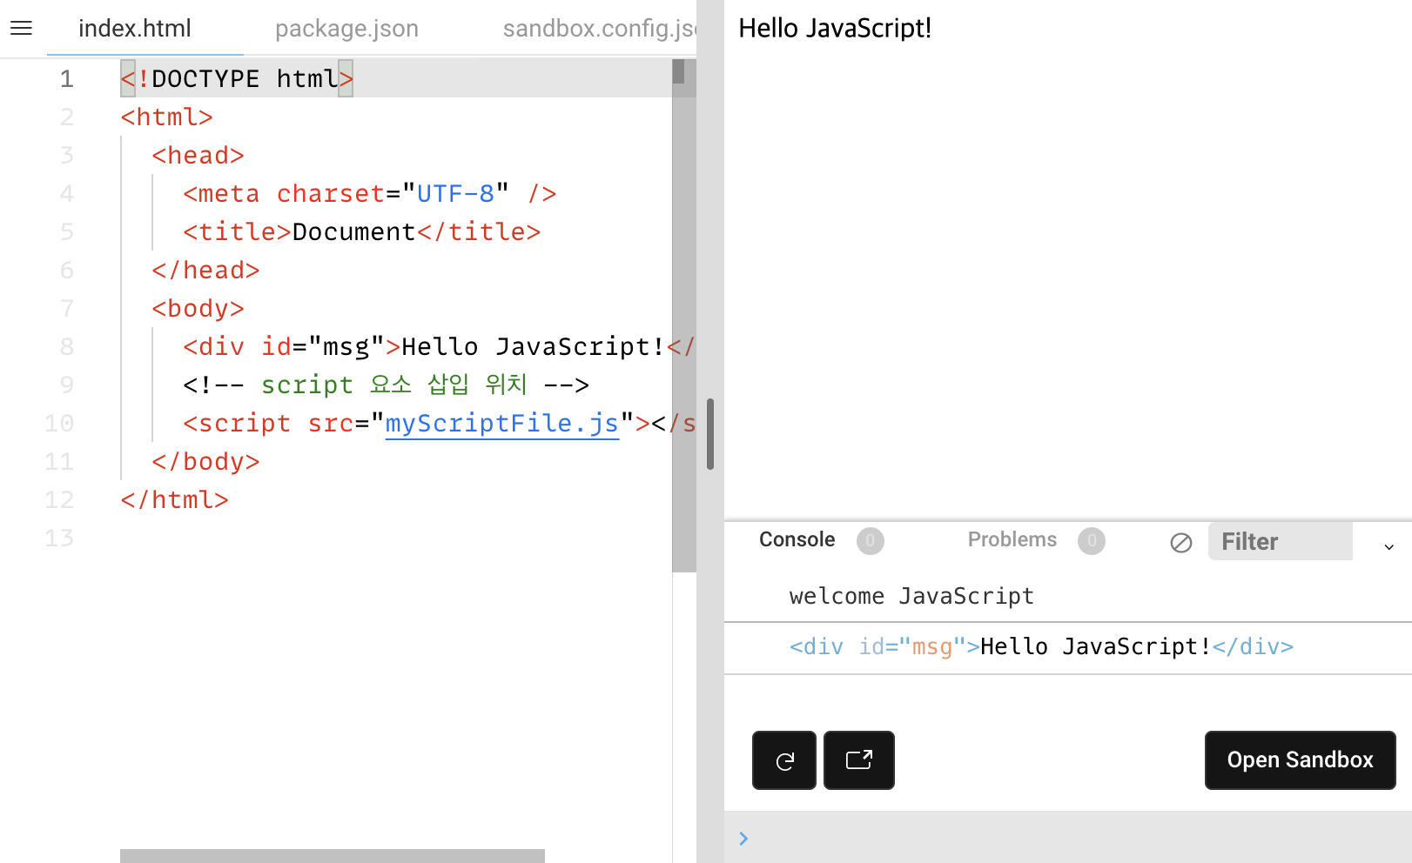Click the <!DOCTYPE html> line
The image size is (1412, 863).
(x=237, y=79)
